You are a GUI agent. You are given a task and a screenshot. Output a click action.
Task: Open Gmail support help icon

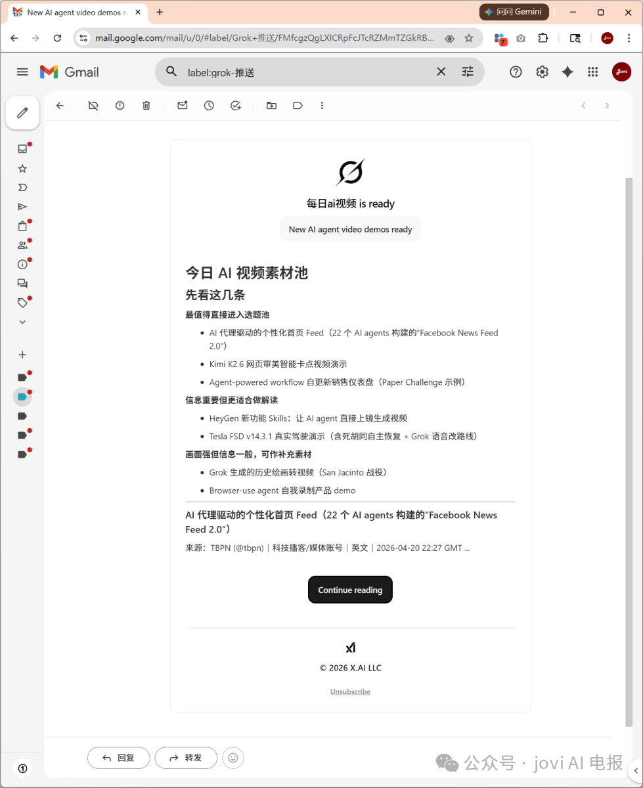click(x=516, y=72)
